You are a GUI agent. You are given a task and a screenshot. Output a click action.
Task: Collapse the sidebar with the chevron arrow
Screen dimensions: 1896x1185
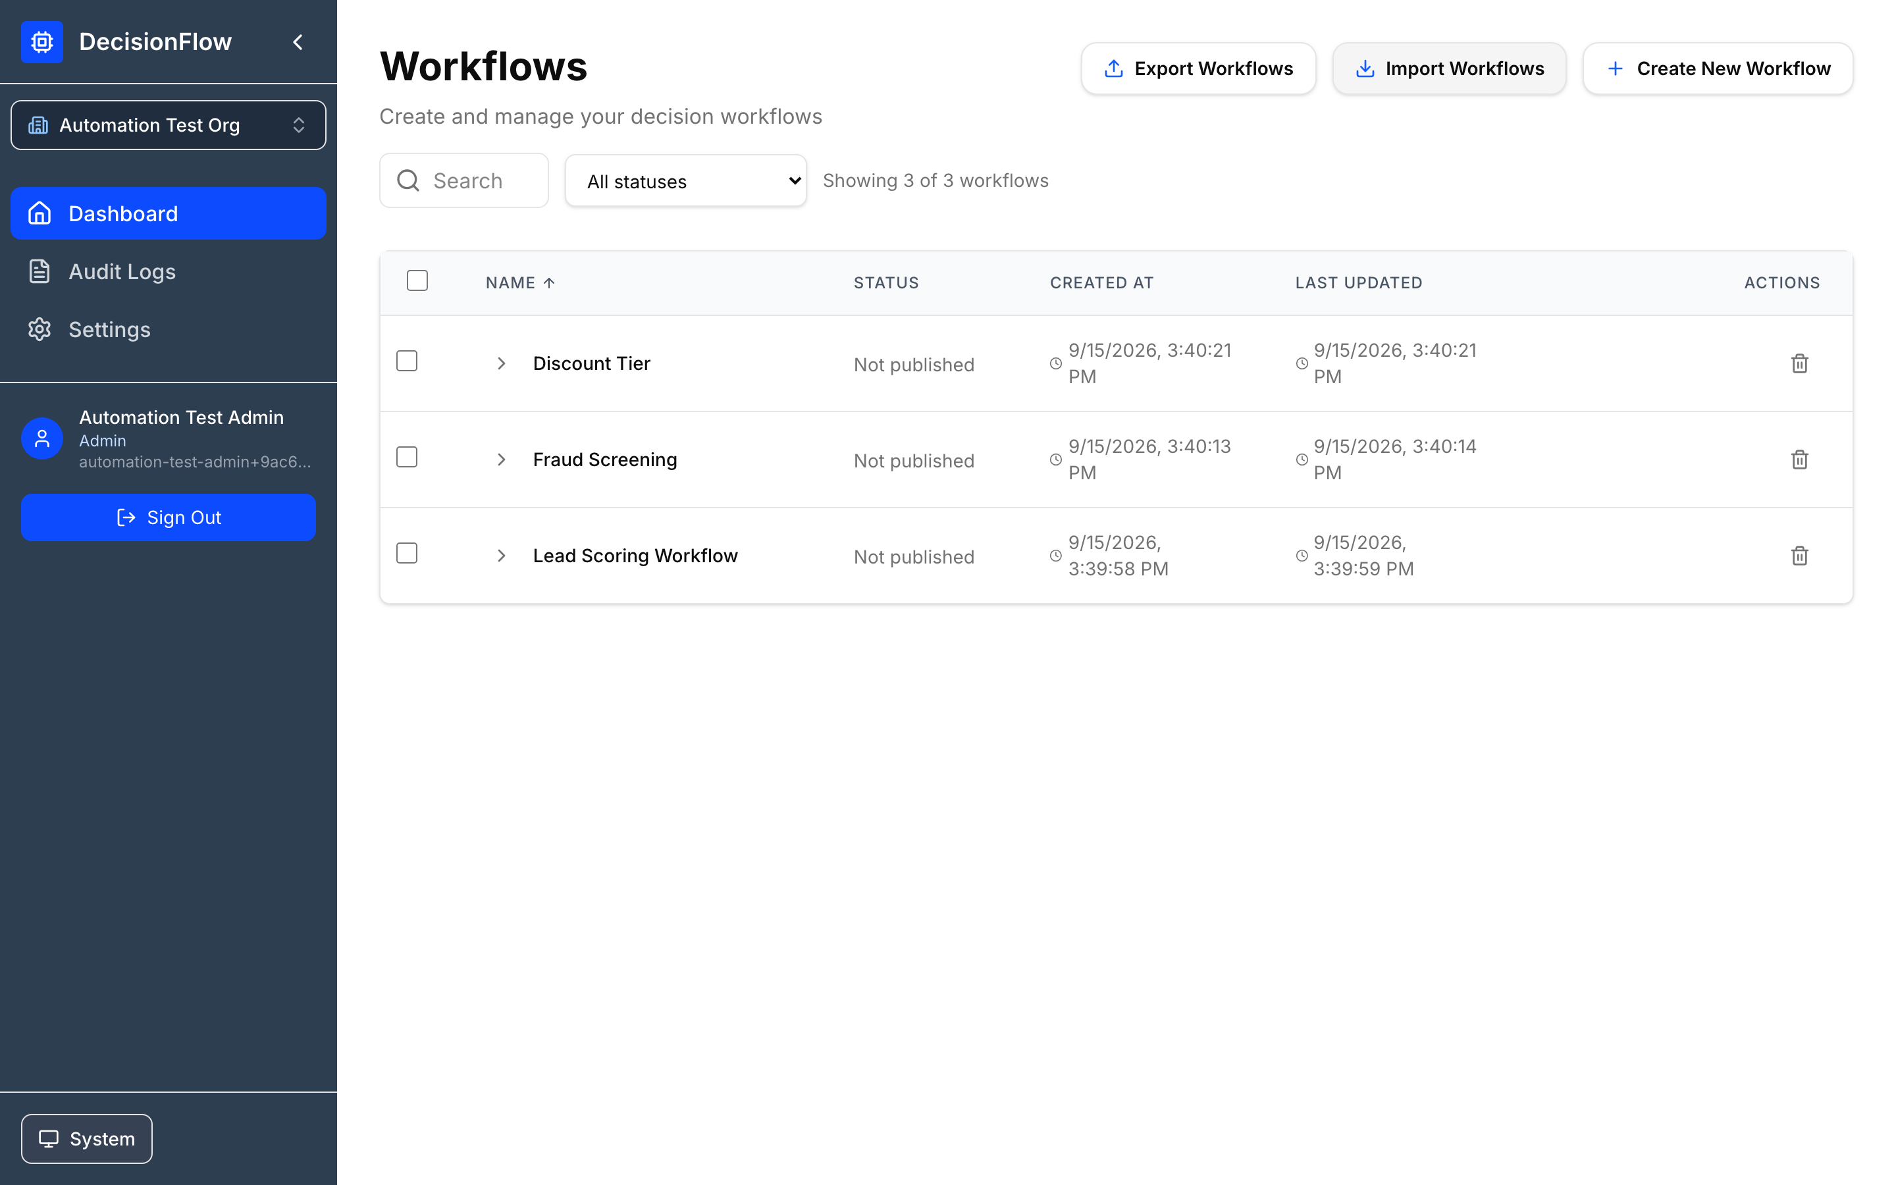click(x=298, y=42)
